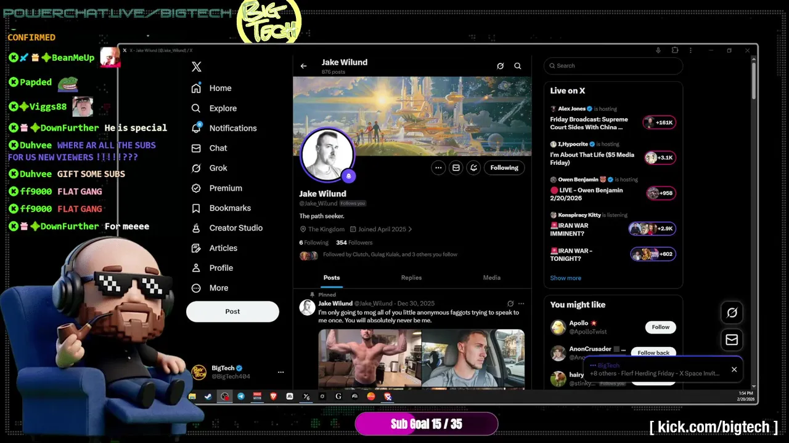Select the Posts tab
Viewport: 789px width, 443px height.
(332, 277)
